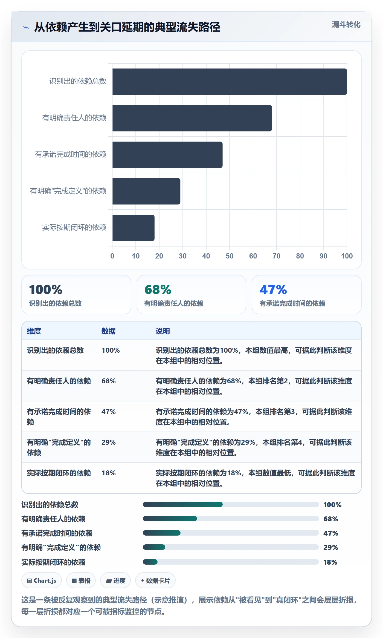The image size is (383, 638).
Task: Click the progress bar for 有承诺完成时间的依赖
Action: click(x=231, y=533)
